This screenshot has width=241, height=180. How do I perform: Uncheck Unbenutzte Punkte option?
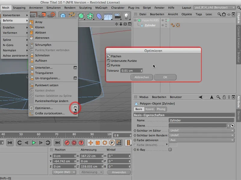pyautogui.click(x=109, y=61)
